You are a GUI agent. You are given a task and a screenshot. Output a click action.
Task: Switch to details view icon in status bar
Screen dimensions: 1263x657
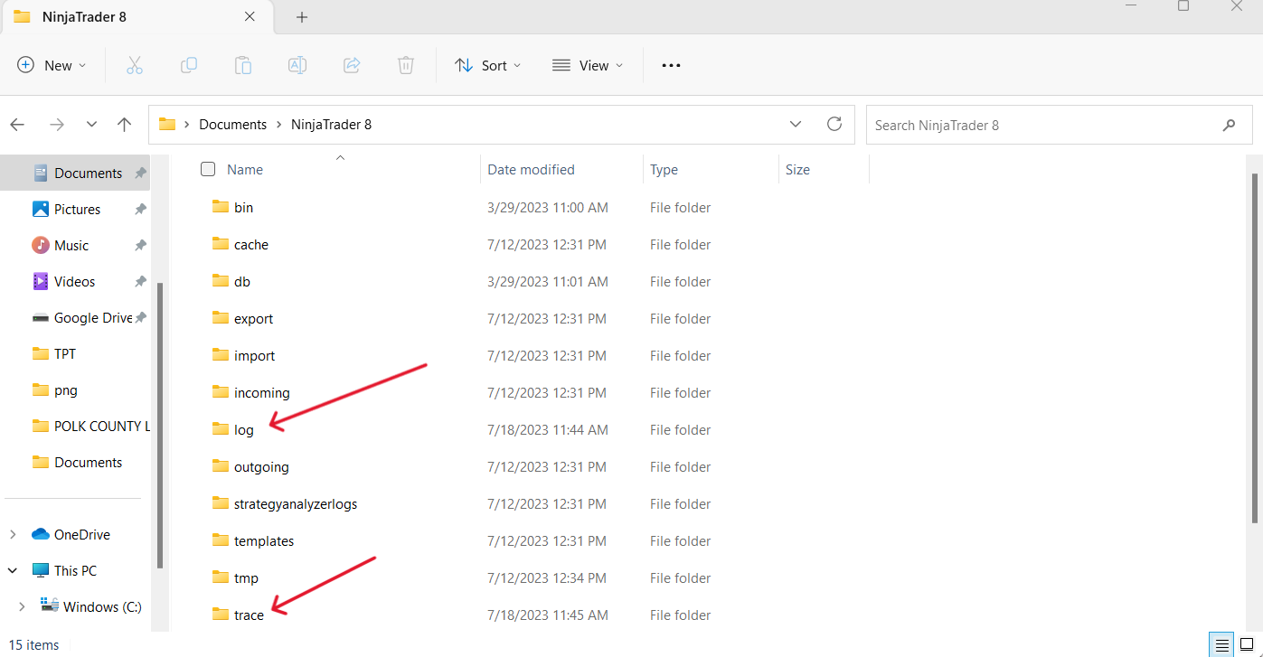tap(1222, 644)
